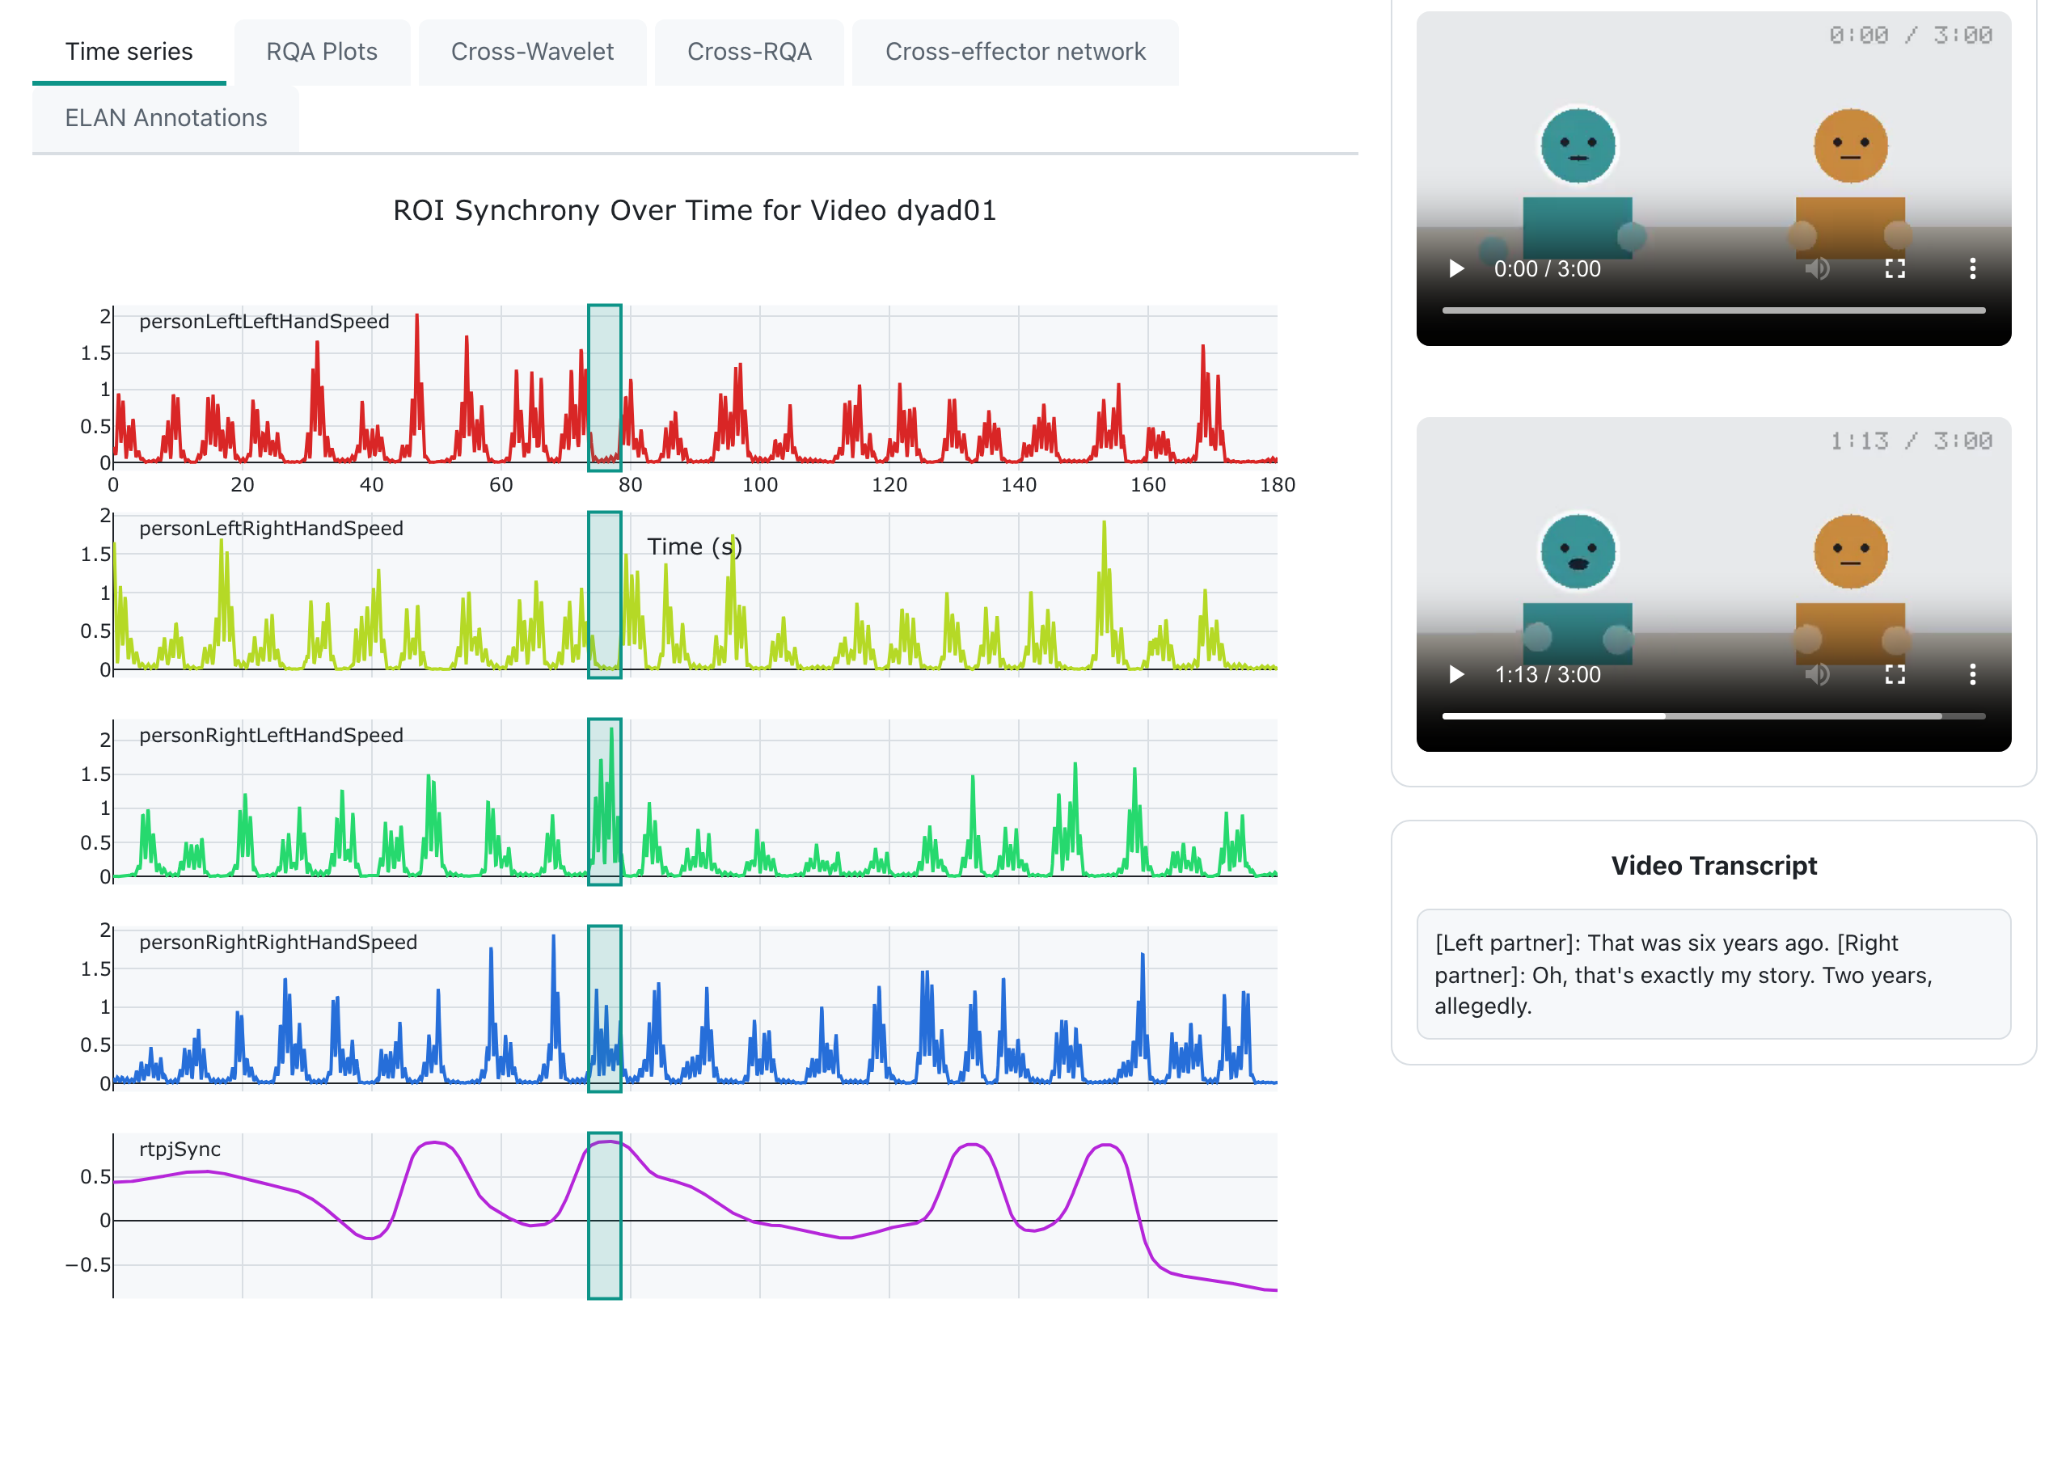Click the Time (s) axis label
The width and height of the screenshot is (2070, 1481).
pyautogui.click(x=695, y=547)
